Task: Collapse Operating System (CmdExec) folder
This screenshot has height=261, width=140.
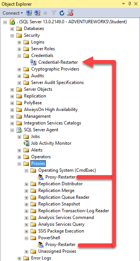Action: click(x=26, y=171)
